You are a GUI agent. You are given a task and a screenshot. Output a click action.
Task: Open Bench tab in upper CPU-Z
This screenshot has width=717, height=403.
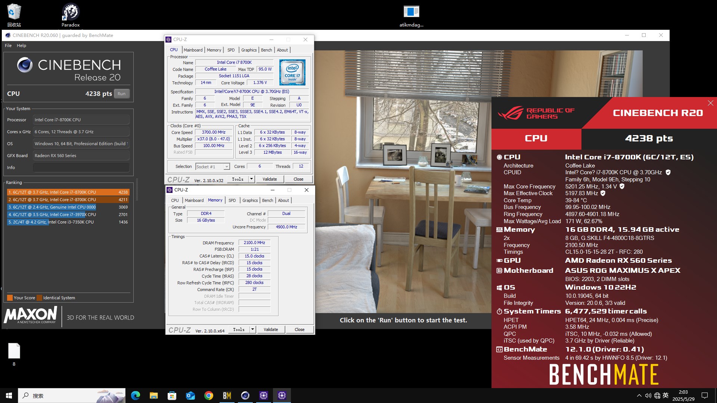point(266,50)
